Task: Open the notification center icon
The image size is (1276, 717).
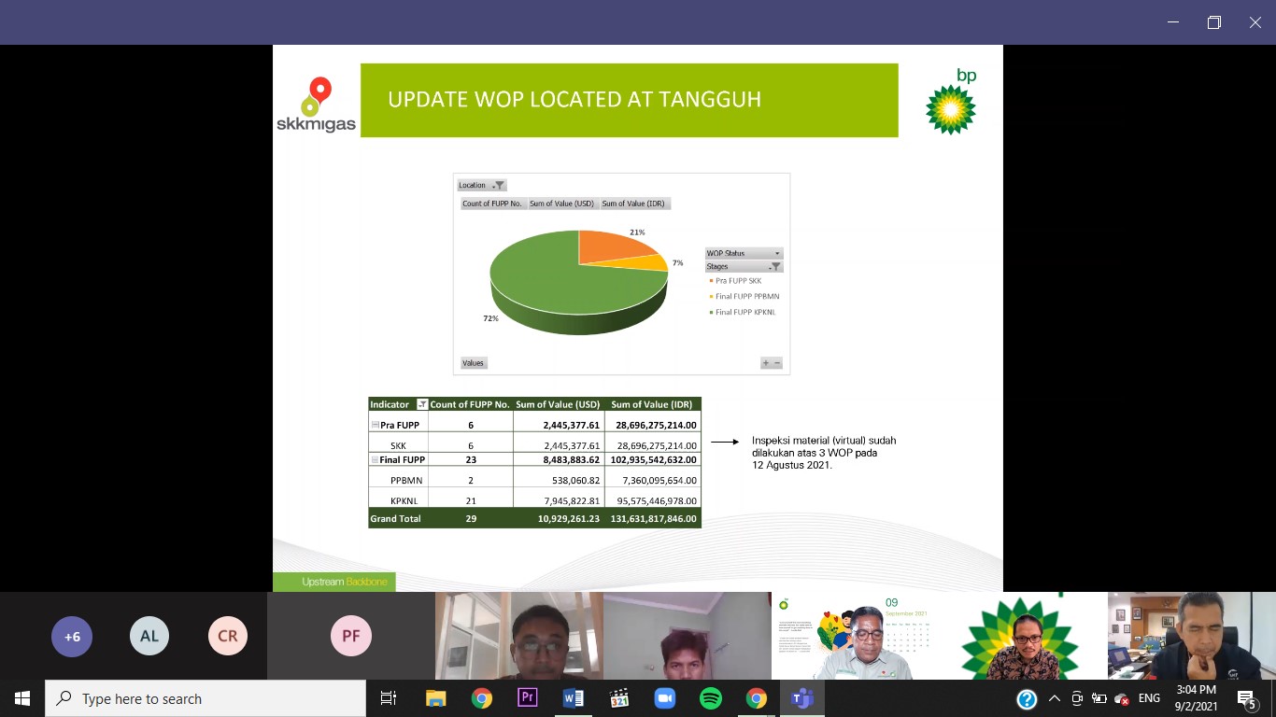Action: tap(1245, 698)
